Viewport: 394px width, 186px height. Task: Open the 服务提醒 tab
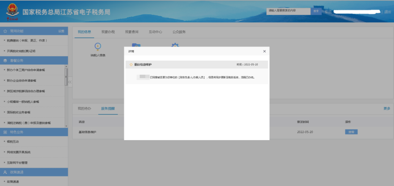click(108, 108)
